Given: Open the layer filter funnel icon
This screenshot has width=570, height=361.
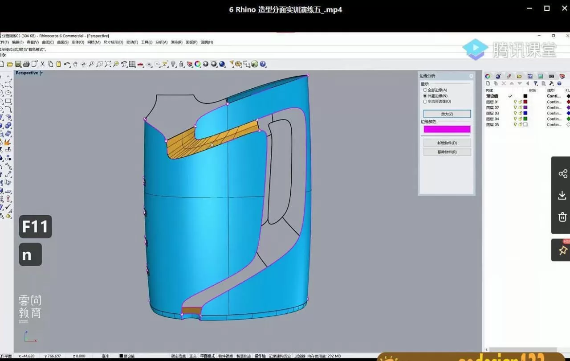Looking at the screenshot, I should pyautogui.click(x=536, y=83).
